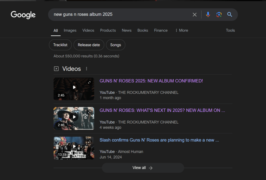
Task: Click the Almost Human channel name
Action: click(x=130, y=152)
